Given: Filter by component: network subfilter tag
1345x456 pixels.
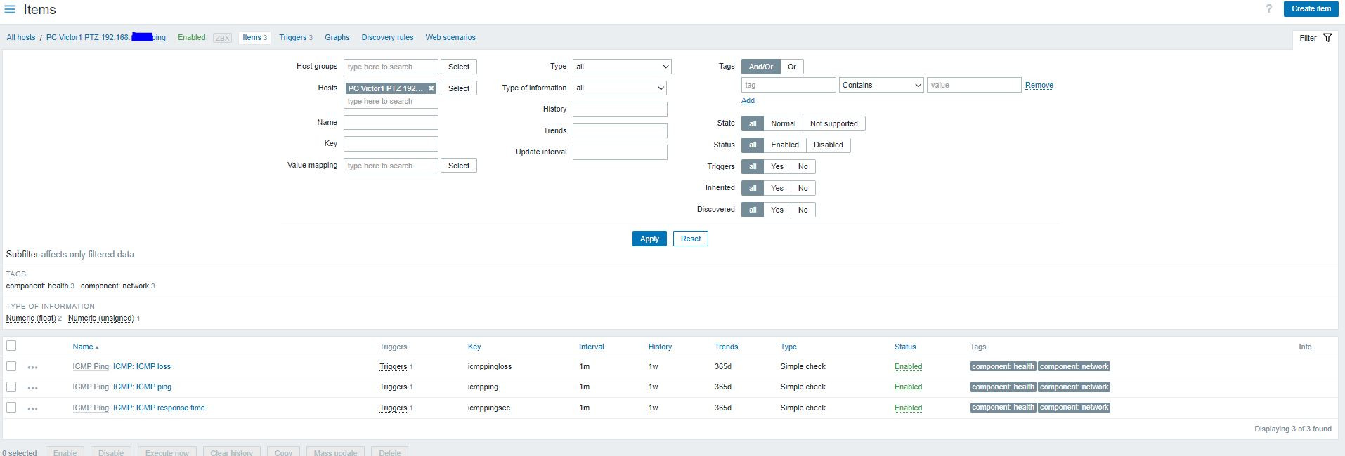Looking at the screenshot, I should click(115, 286).
